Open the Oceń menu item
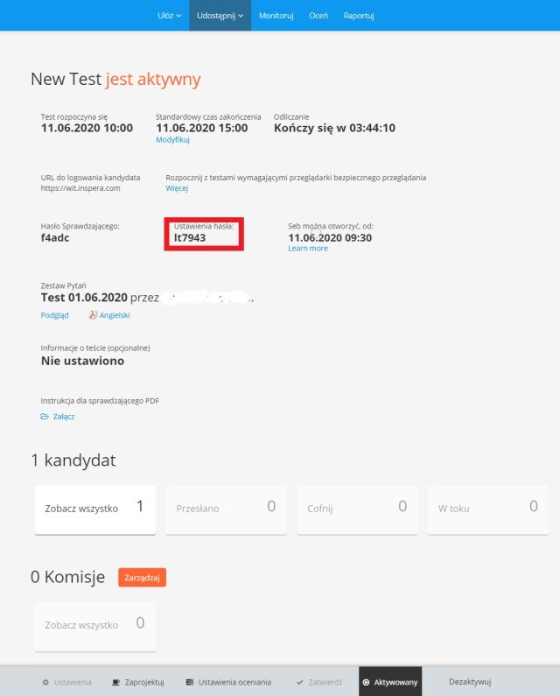This screenshot has height=696, width=560. (318, 16)
